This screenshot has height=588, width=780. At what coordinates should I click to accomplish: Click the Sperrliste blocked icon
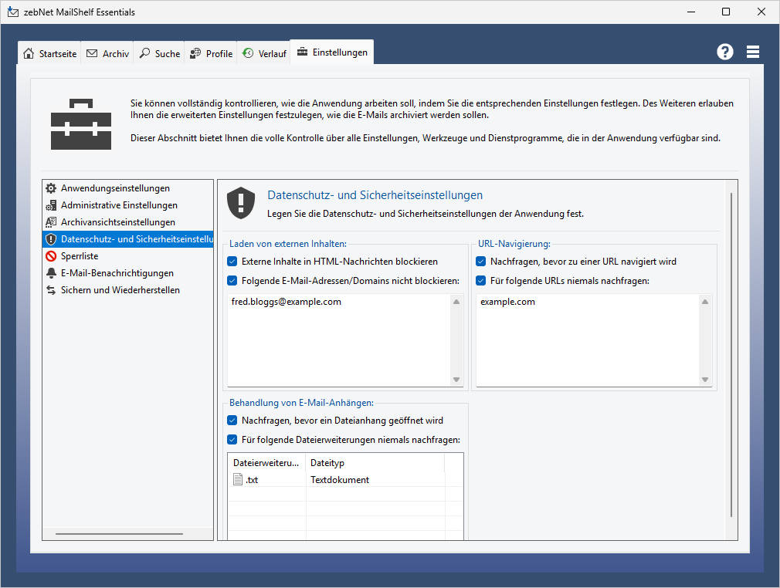click(x=51, y=256)
